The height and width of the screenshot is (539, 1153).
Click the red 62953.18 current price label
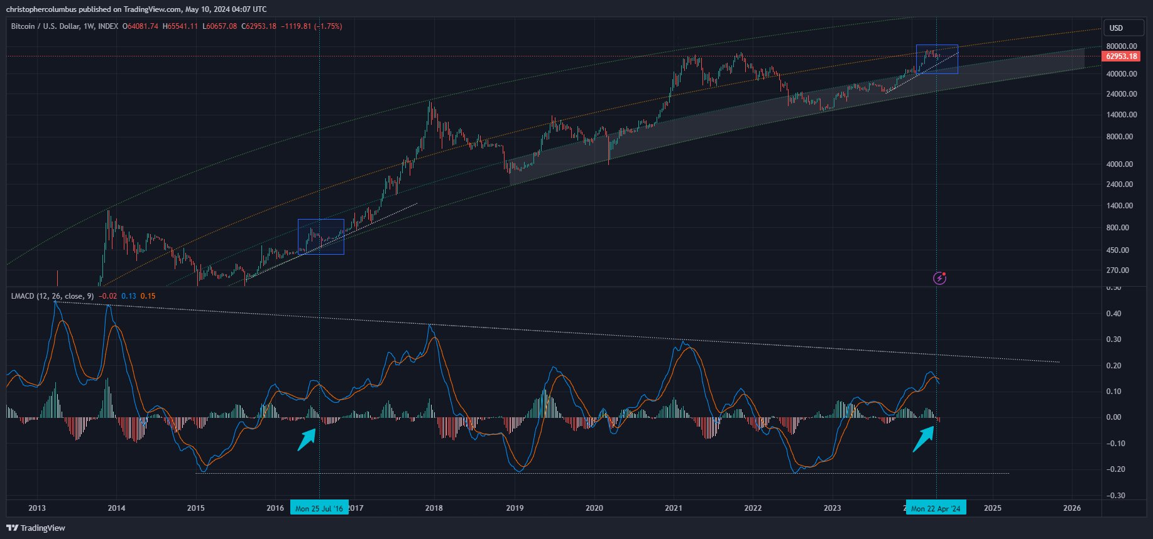1121,56
